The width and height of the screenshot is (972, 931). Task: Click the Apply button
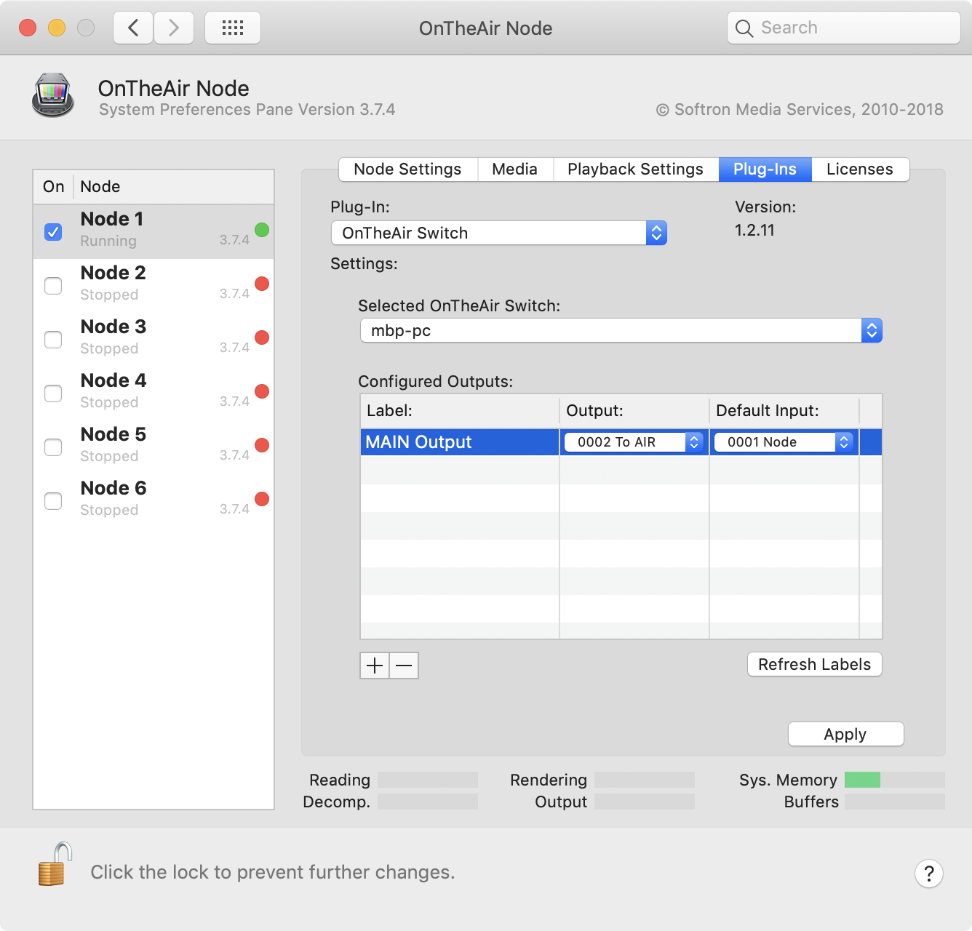[x=845, y=734]
